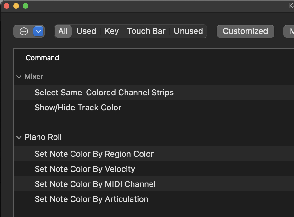Select the Show/Hide Track Color command
The image size is (294, 217).
pyautogui.click(x=78, y=108)
